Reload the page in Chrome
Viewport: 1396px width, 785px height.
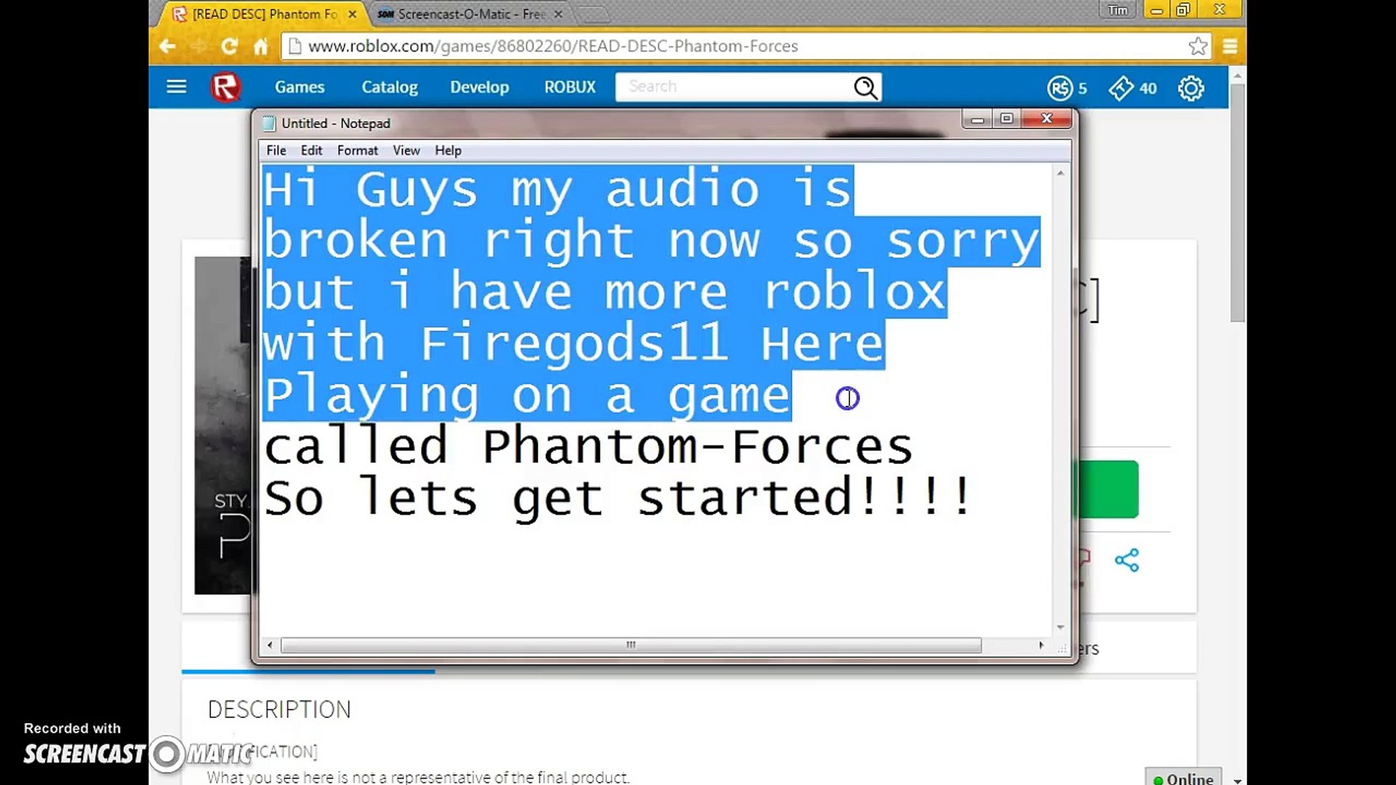pos(229,47)
